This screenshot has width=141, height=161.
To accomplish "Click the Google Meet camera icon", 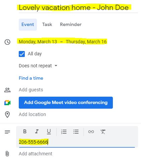I will (x=7, y=103).
